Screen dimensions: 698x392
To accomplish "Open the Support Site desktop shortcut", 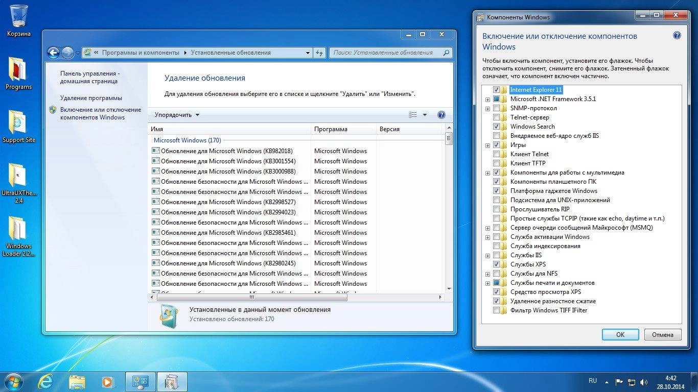I will point(18,126).
